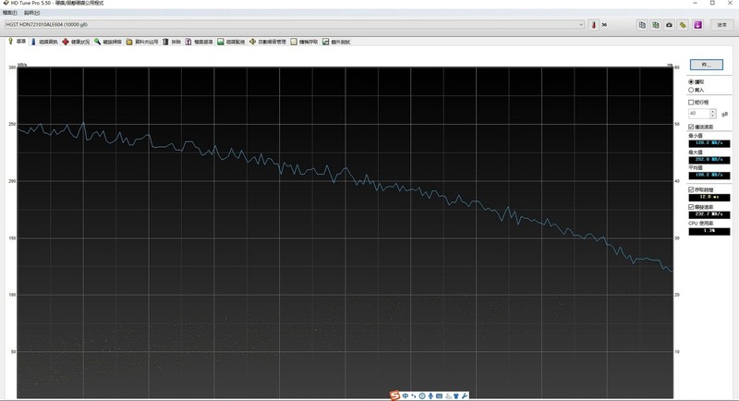Click the thermometer temperature icon
Image resolution: width=739 pixels, height=401 pixels.
pyautogui.click(x=594, y=25)
